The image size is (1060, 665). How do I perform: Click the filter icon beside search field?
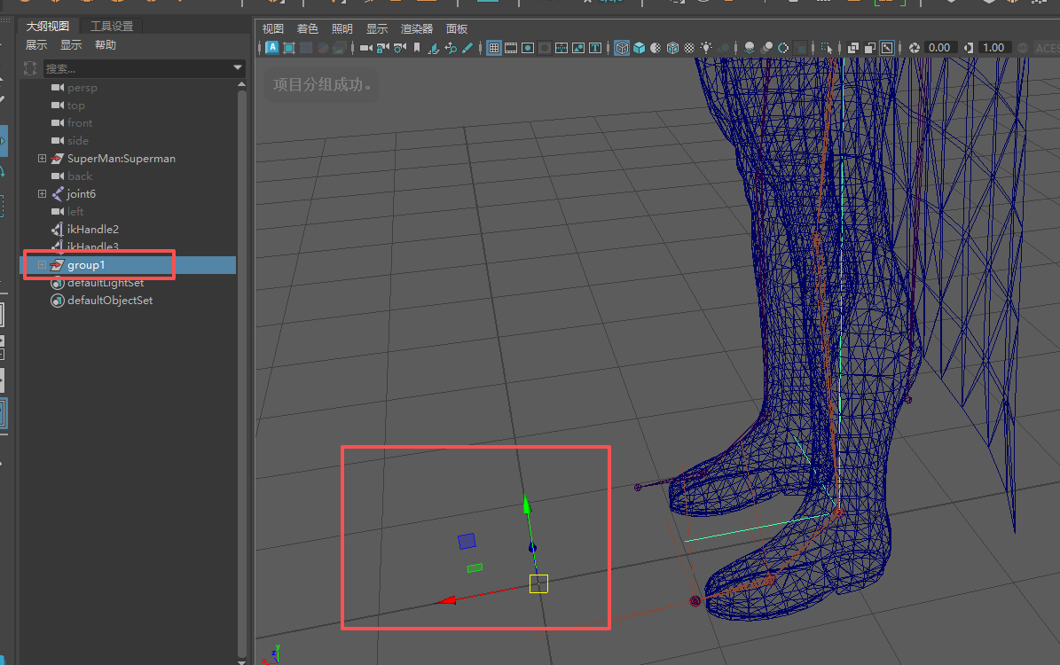coord(30,68)
